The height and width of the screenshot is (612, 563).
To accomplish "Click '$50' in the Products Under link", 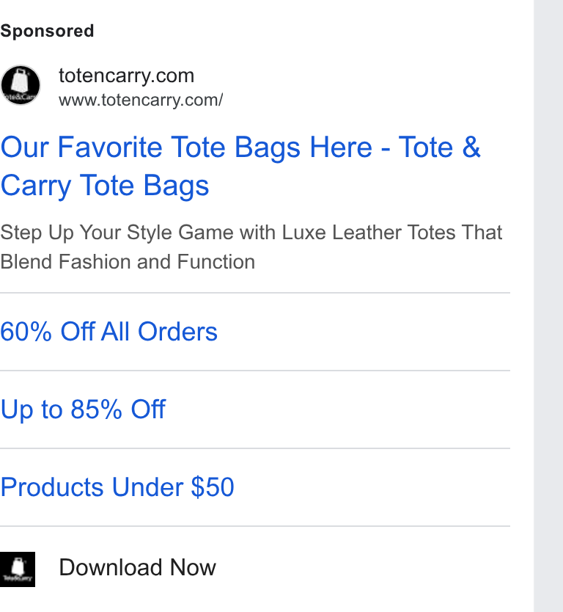I will [x=213, y=487].
